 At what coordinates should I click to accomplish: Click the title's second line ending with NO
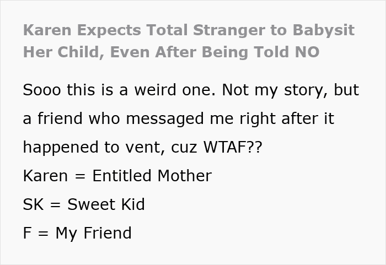point(171,52)
